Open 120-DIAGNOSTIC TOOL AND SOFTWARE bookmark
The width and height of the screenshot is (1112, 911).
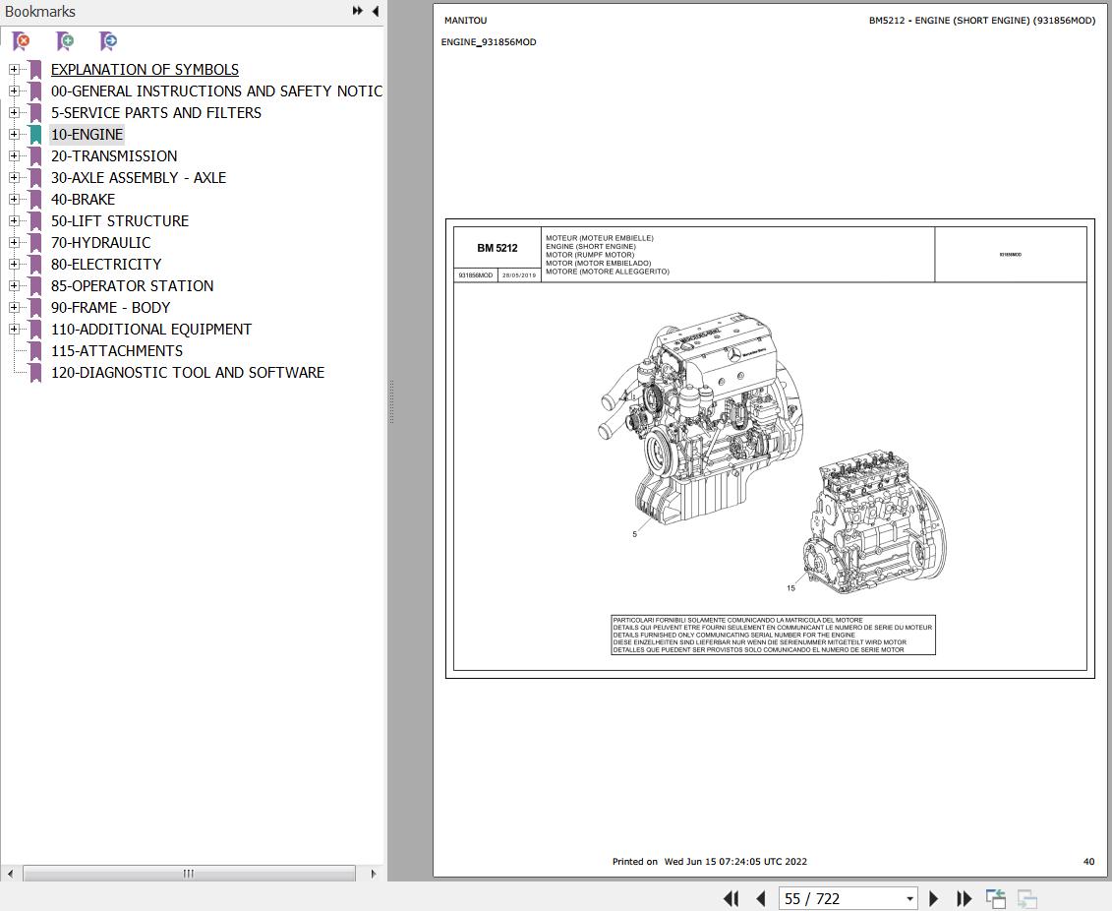(x=188, y=373)
